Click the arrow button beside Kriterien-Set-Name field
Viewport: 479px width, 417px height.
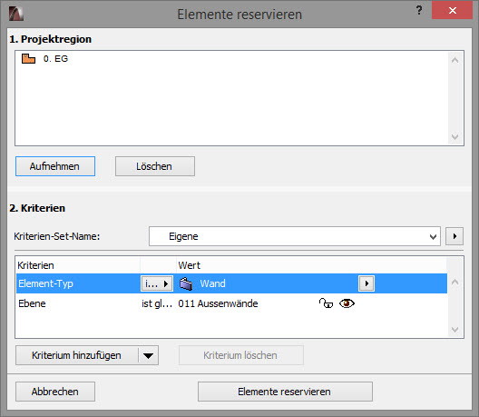point(455,236)
